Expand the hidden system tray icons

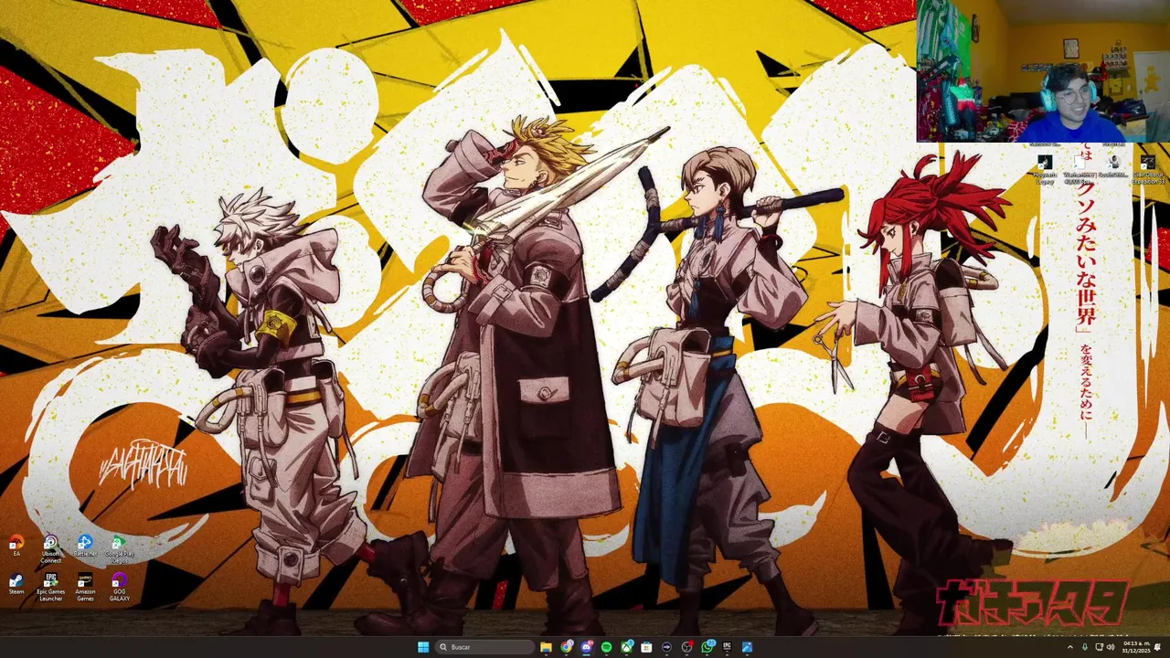(x=1070, y=647)
